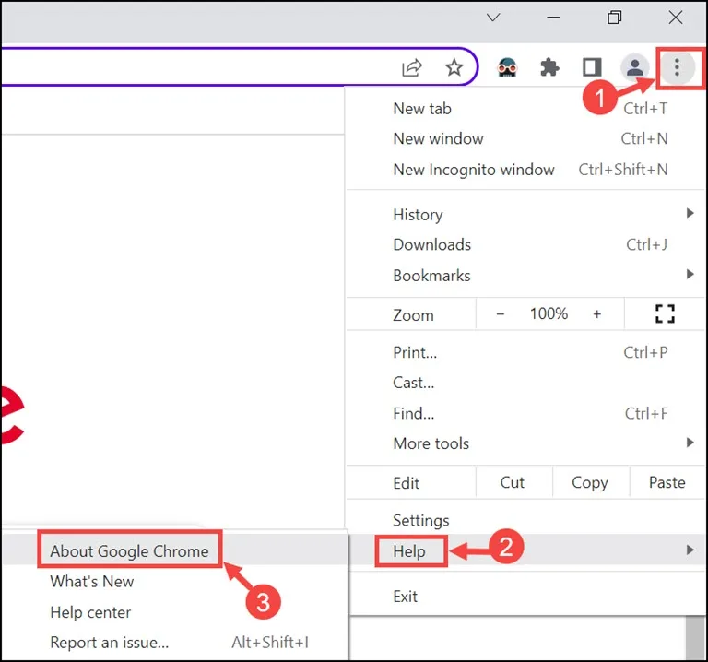Image resolution: width=708 pixels, height=662 pixels.
Task: Click the profile avatar icon
Action: pyautogui.click(x=634, y=67)
